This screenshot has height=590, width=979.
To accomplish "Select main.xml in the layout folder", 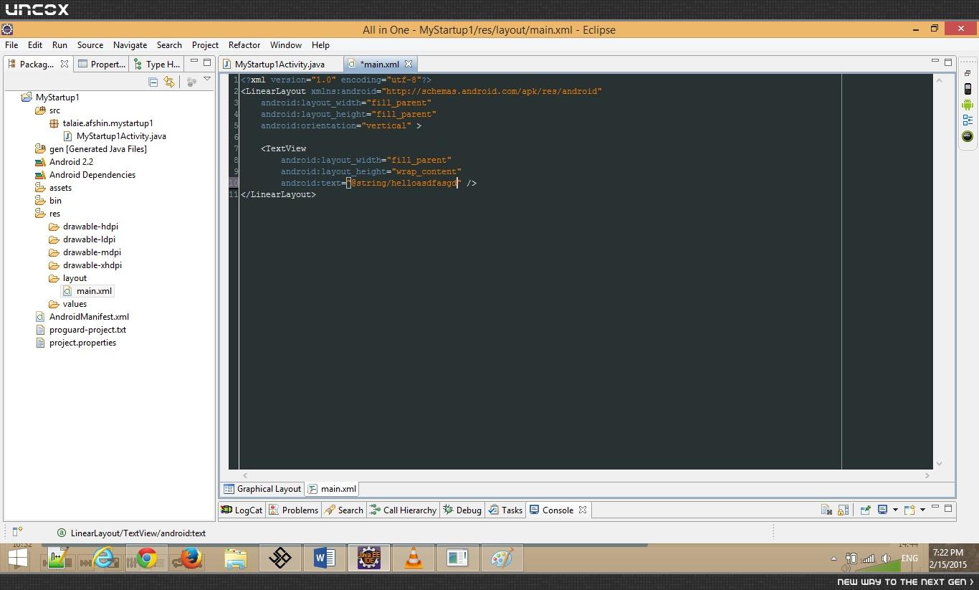I will [94, 290].
